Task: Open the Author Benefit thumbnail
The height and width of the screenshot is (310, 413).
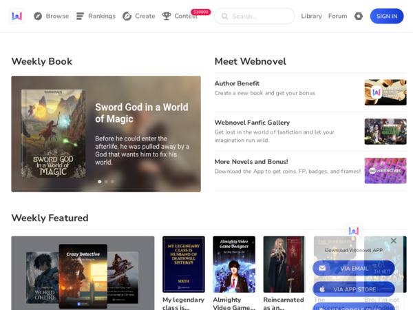Action: tap(385, 92)
